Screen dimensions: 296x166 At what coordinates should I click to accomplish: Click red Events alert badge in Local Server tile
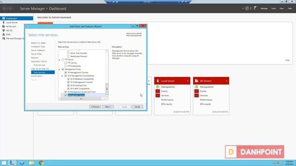(x=158, y=91)
